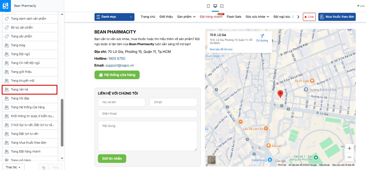Expand Sản phẩm menu chevron
The image size is (366, 170).
[x=194, y=17]
